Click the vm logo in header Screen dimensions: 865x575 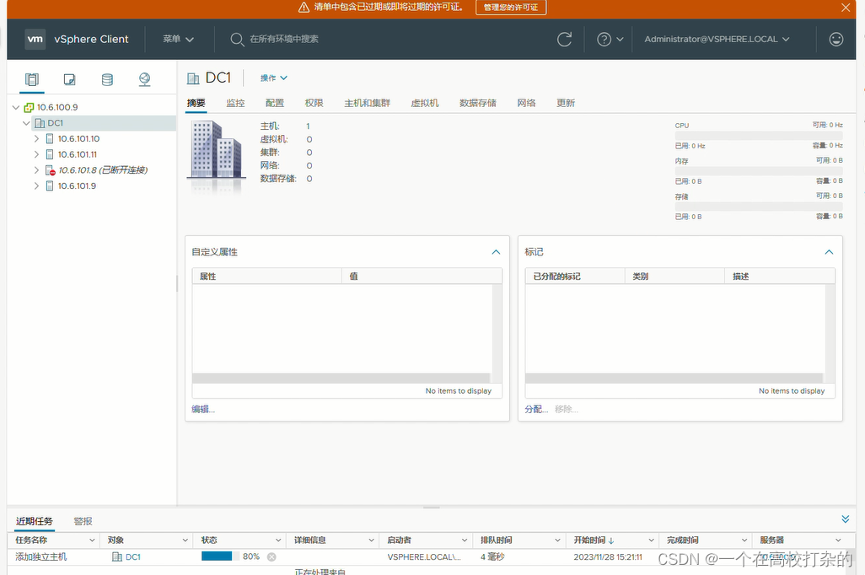(35, 39)
